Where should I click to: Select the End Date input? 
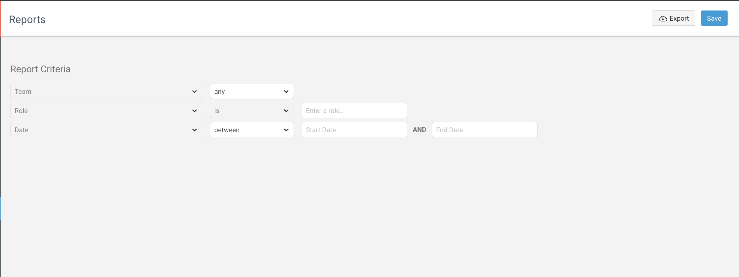tap(485, 130)
